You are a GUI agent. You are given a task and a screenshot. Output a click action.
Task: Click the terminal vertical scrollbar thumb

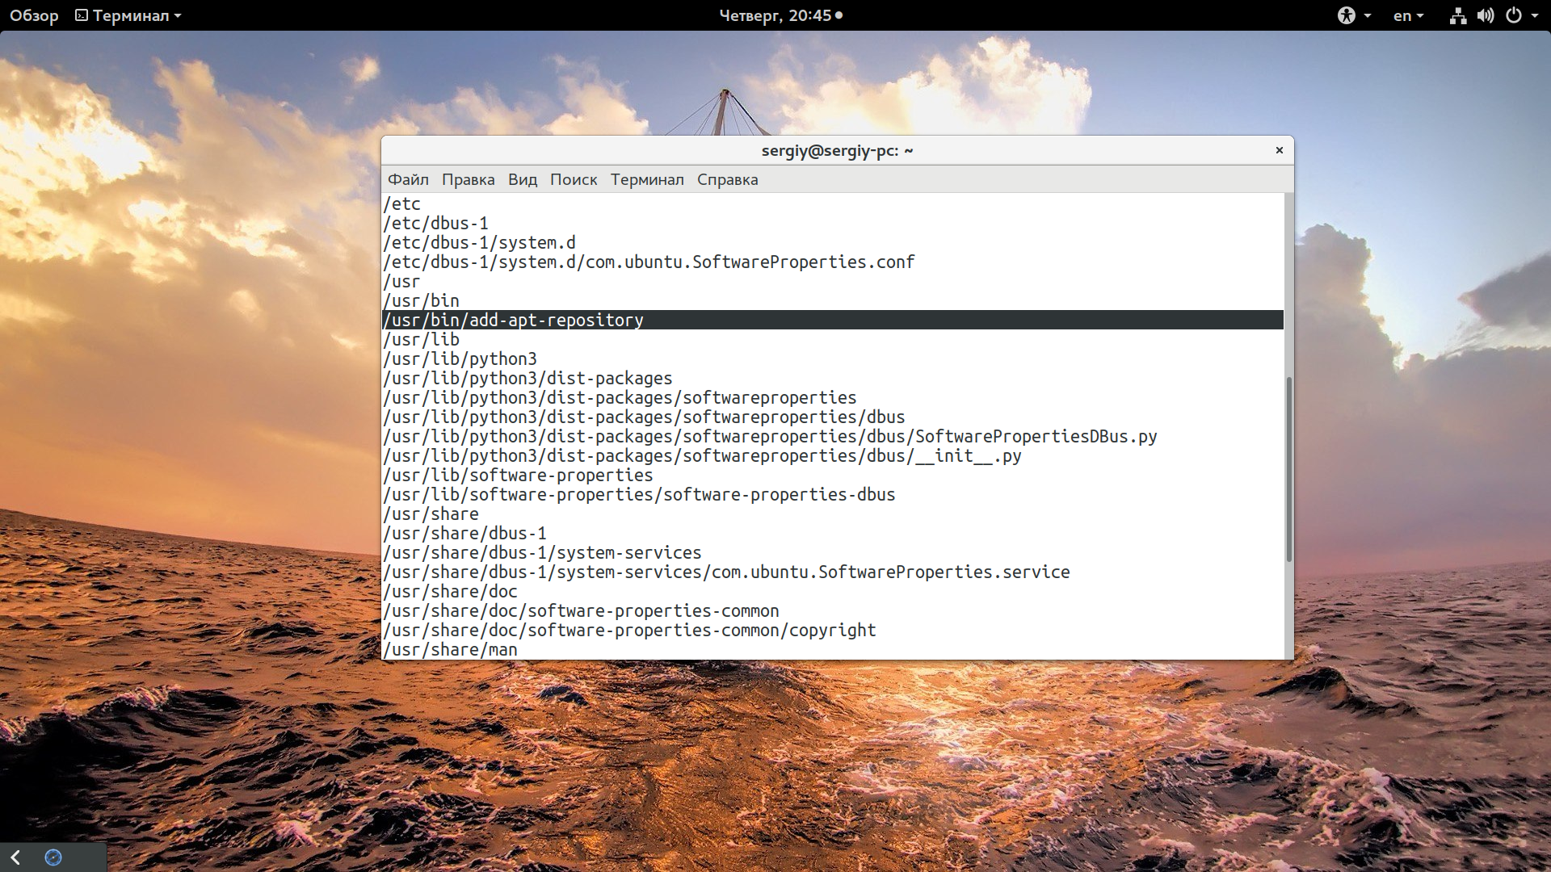pos(1288,469)
